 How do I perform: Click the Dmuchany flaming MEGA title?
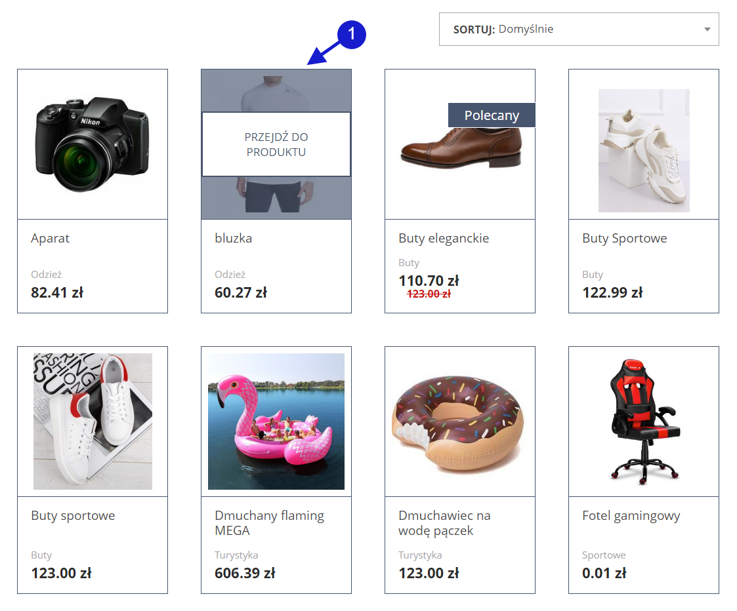point(269,522)
